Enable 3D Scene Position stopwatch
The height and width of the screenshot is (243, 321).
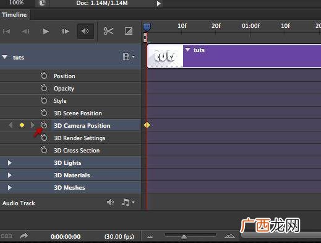click(x=44, y=113)
